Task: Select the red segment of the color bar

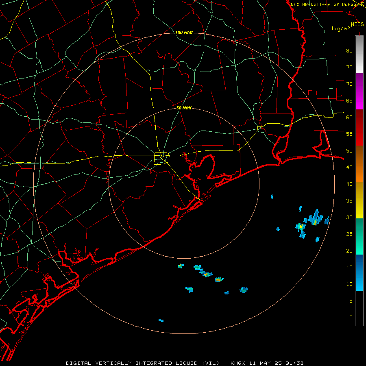Action: (x=359, y=128)
